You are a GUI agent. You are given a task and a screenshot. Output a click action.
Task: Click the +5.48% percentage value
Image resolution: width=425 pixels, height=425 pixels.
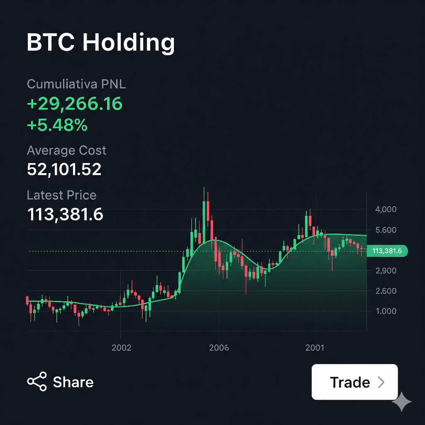click(57, 125)
